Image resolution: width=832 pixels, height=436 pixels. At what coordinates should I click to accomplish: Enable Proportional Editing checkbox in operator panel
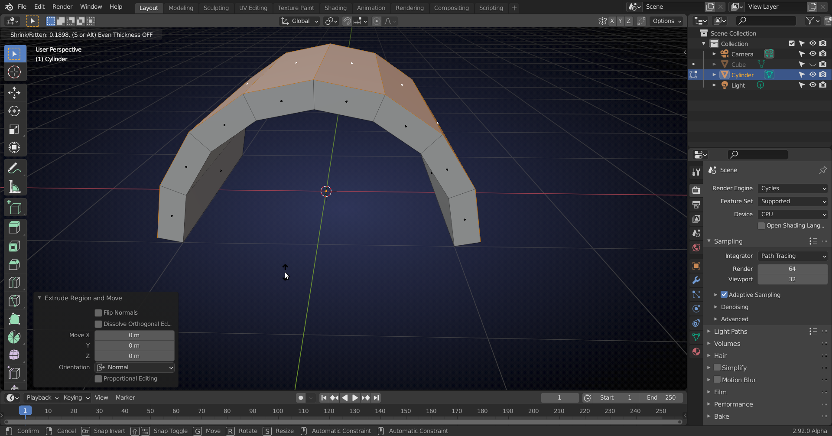pos(98,379)
